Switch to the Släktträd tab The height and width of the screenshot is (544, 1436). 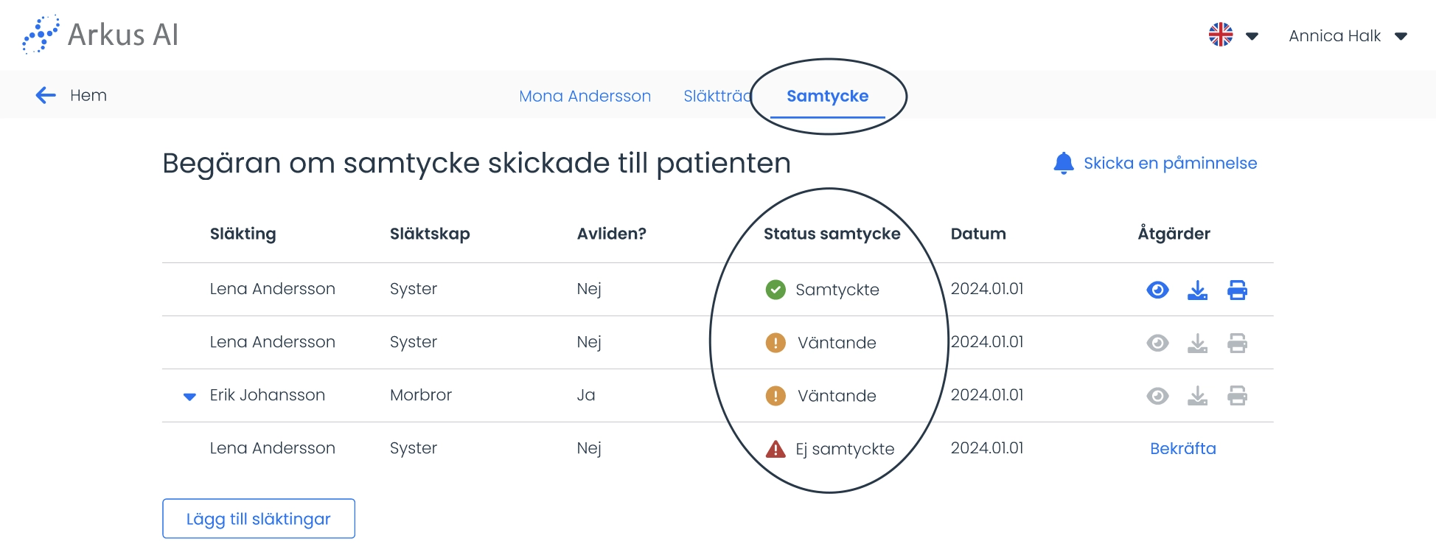[717, 96]
